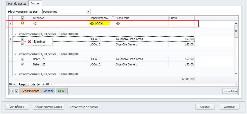Click the Registro 1 de 14 label
Screen dimensions: 247x114
29,84
